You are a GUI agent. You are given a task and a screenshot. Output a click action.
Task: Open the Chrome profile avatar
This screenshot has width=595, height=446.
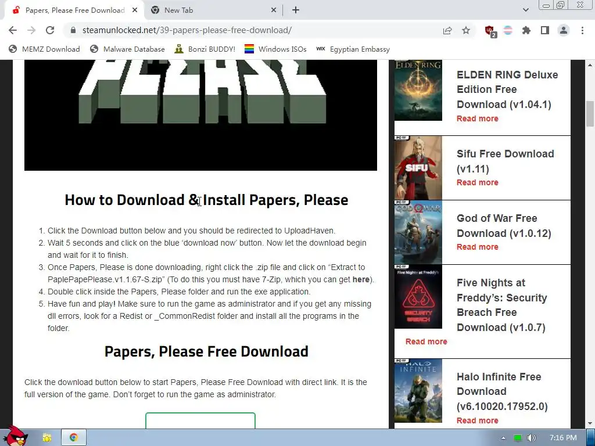(x=564, y=30)
